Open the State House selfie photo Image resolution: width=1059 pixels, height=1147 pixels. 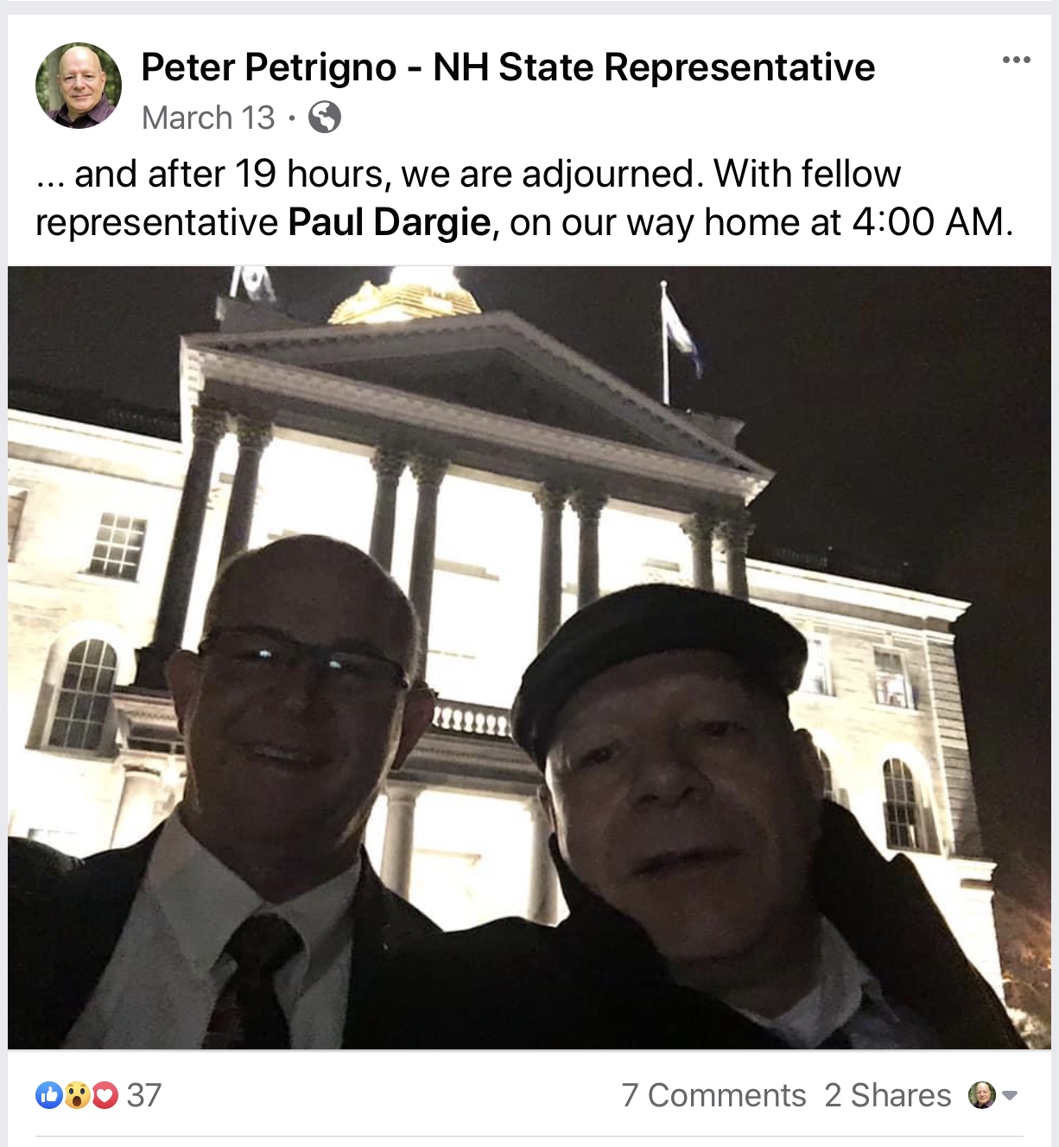point(529,658)
